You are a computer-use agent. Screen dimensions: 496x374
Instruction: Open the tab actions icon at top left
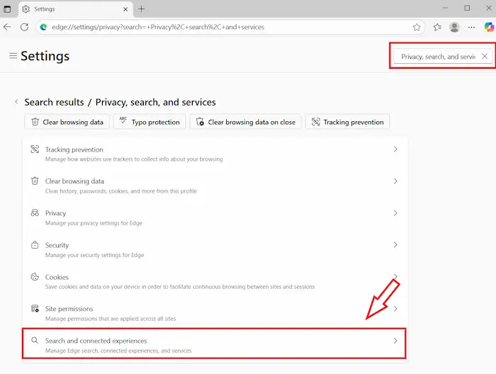click(8, 8)
